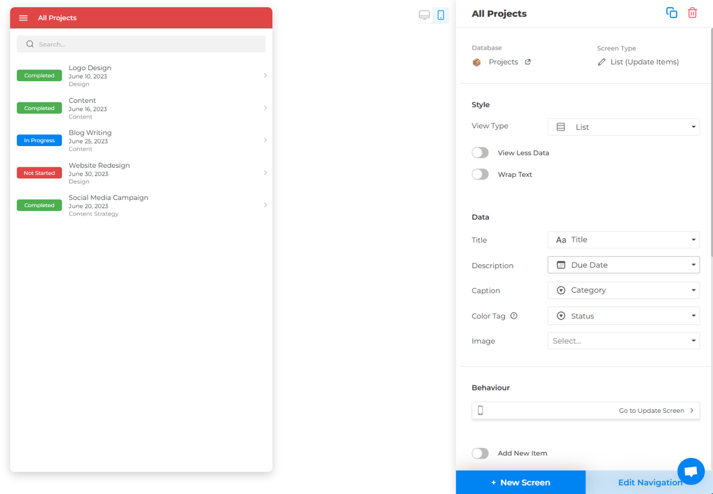Click chevron on Content project row
The width and height of the screenshot is (713, 494).
265,107
